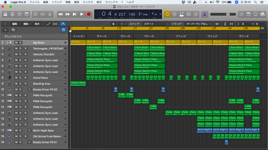This screenshot has height=150, width=268.
Task: Toggle the purple metronome button
Action: point(205,14)
